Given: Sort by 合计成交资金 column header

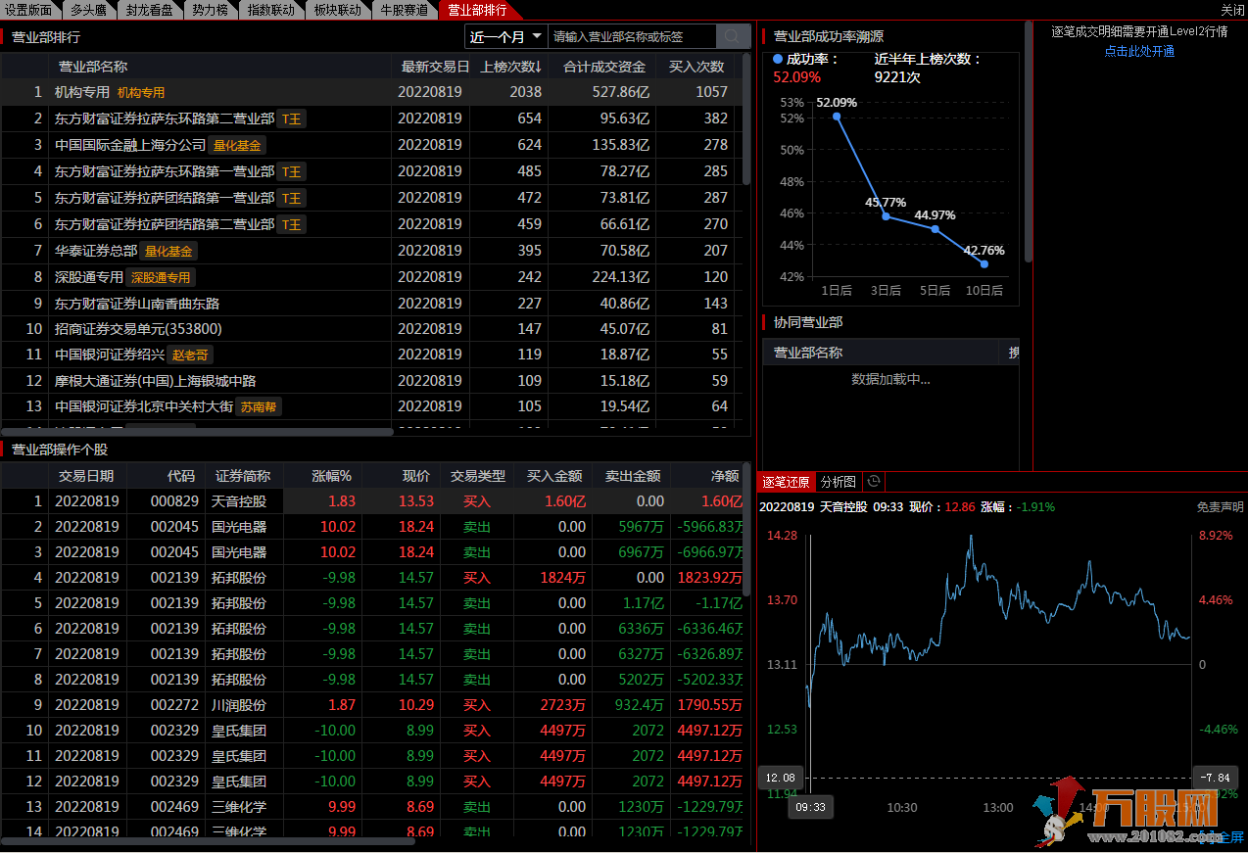Looking at the screenshot, I should pos(604,67).
